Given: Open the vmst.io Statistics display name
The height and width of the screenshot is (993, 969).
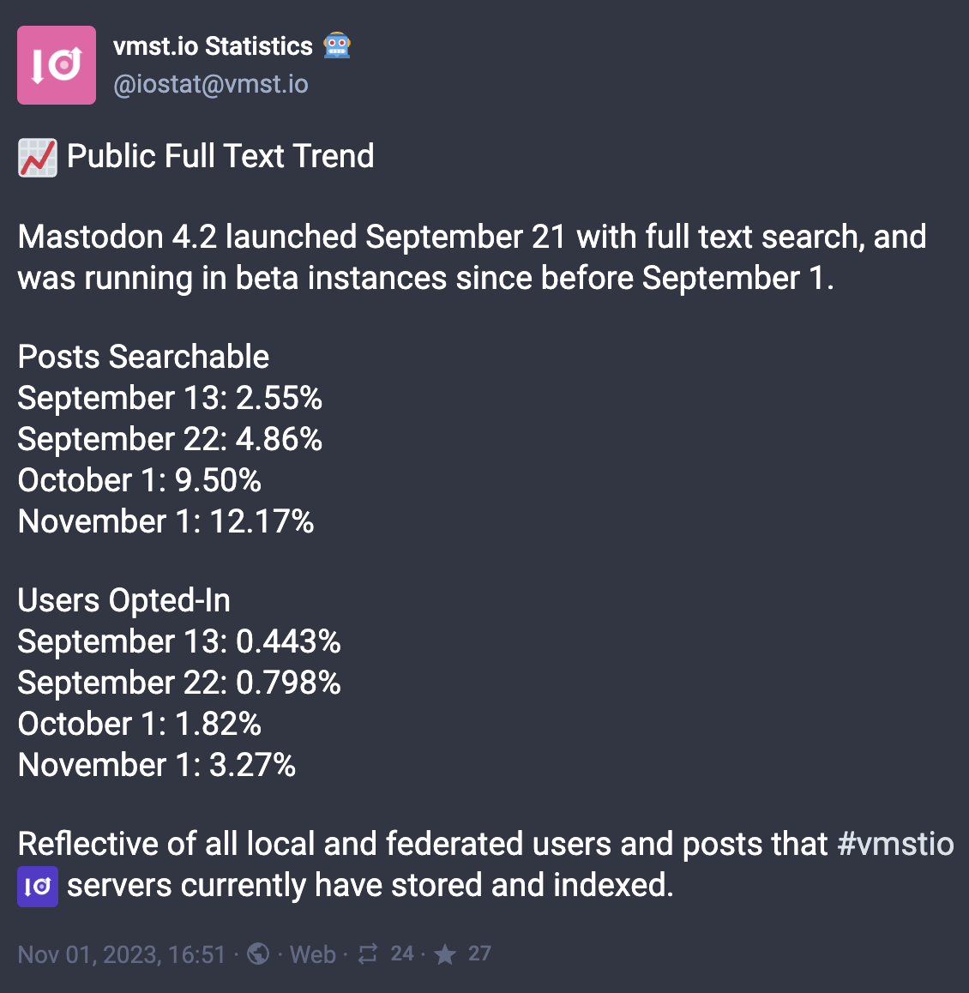Looking at the screenshot, I should [213, 46].
